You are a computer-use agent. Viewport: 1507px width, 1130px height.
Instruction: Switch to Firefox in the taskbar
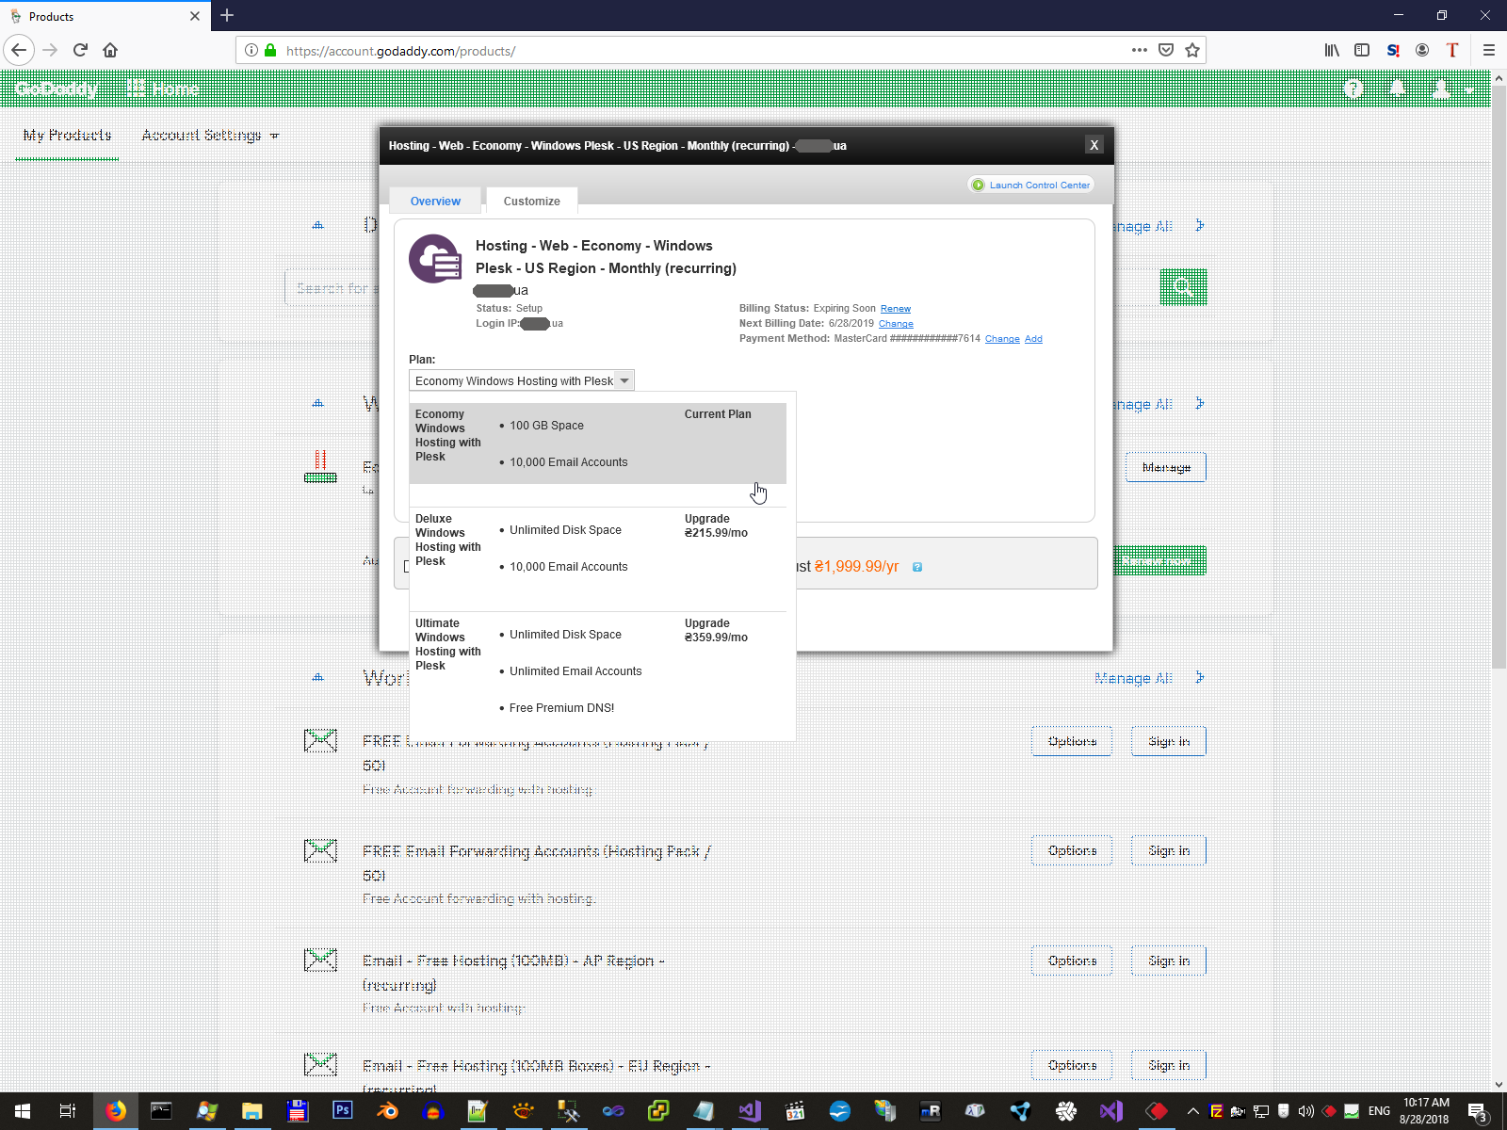pos(116,1111)
